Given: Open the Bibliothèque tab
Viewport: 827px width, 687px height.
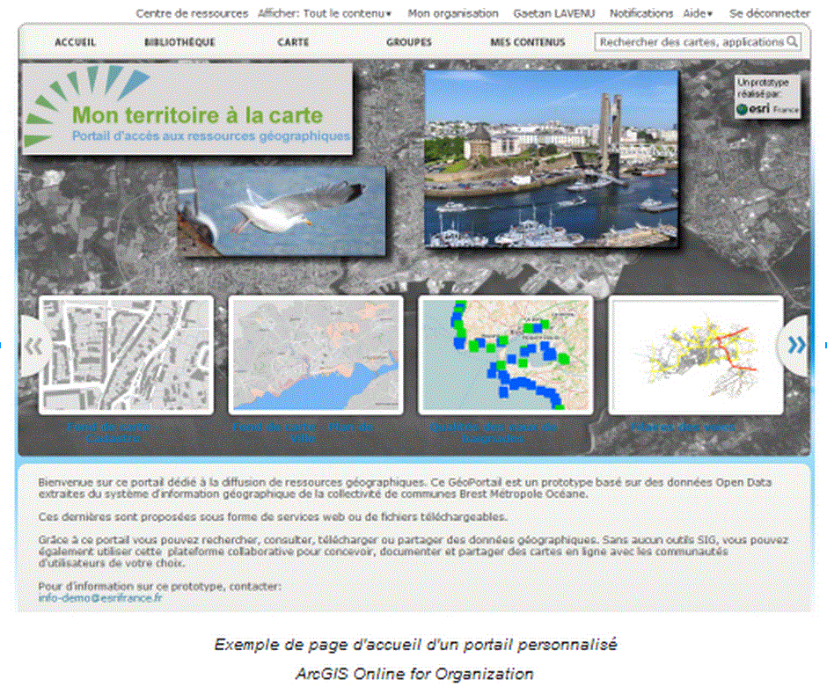Looking at the screenshot, I should point(179,42).
